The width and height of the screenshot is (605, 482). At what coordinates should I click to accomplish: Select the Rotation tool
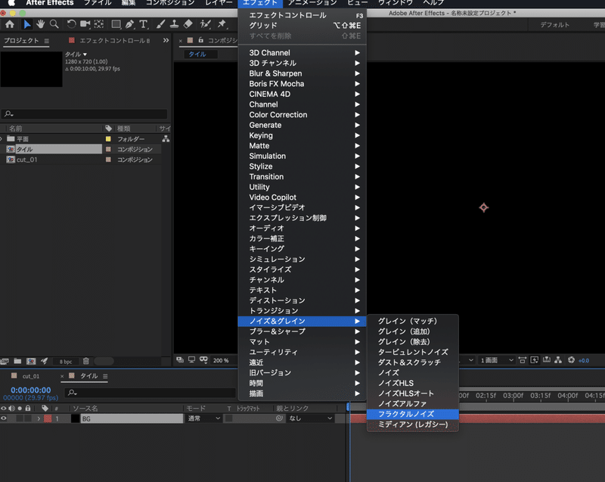pyautogui.click(x=71, y=24)
